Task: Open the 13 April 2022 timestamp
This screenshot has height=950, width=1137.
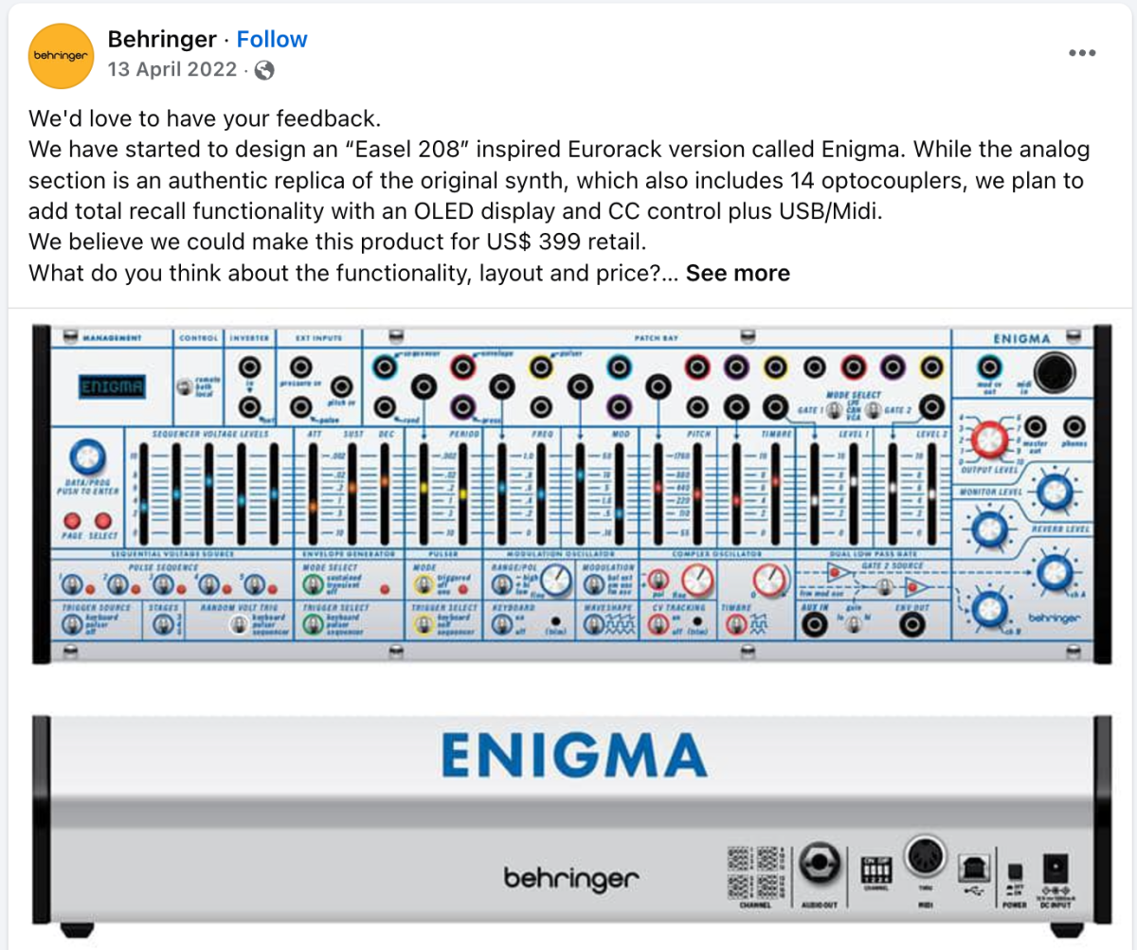Action: (x=174, y=70)
